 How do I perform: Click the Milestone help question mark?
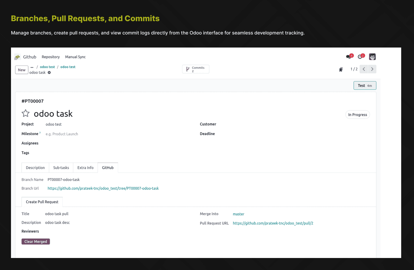pos(40,133)
